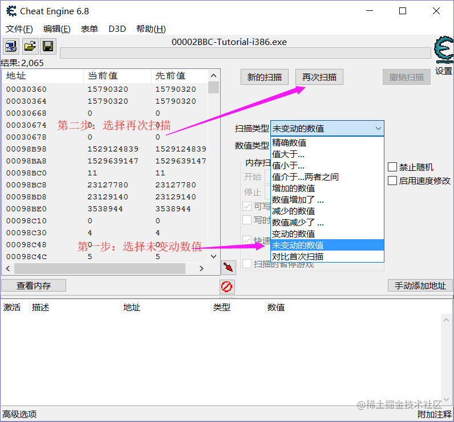Select address row 00098C30
Image resolution: width=454 pixels, height=422 pixels.
[x=105, y=233]
